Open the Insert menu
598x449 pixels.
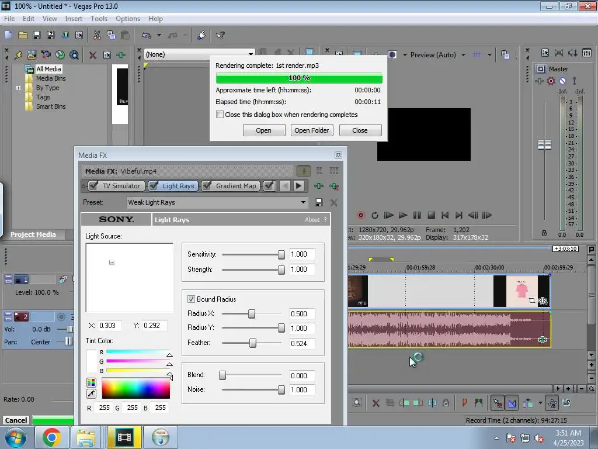click(74, 18)
